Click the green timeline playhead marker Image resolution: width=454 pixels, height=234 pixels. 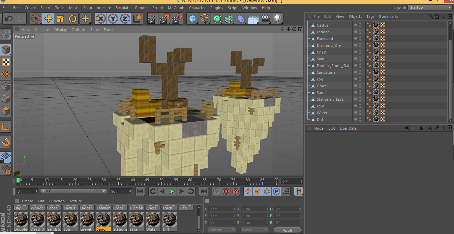18,180
